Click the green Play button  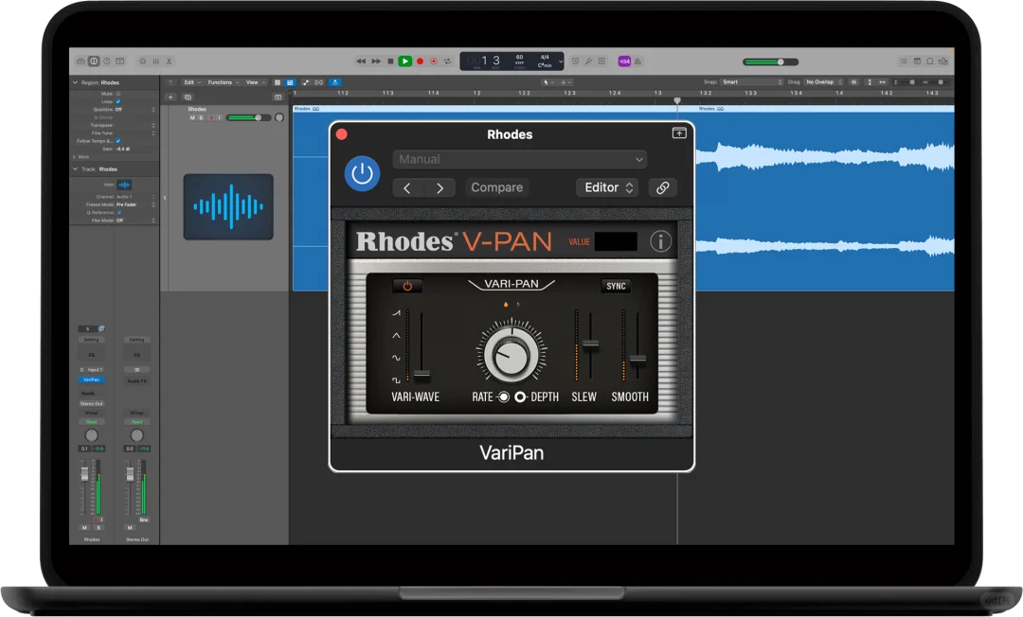coord(405,62)
